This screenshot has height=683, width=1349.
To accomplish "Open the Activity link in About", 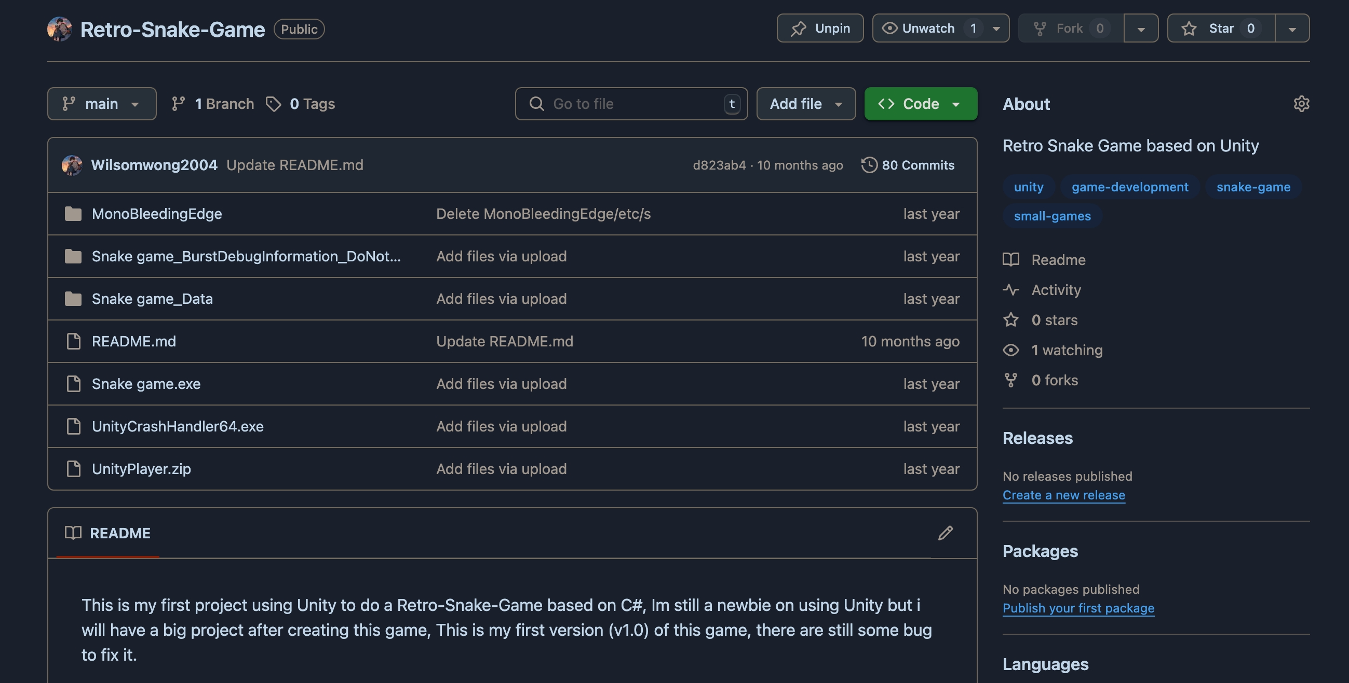I will [x=1042, y=290].
